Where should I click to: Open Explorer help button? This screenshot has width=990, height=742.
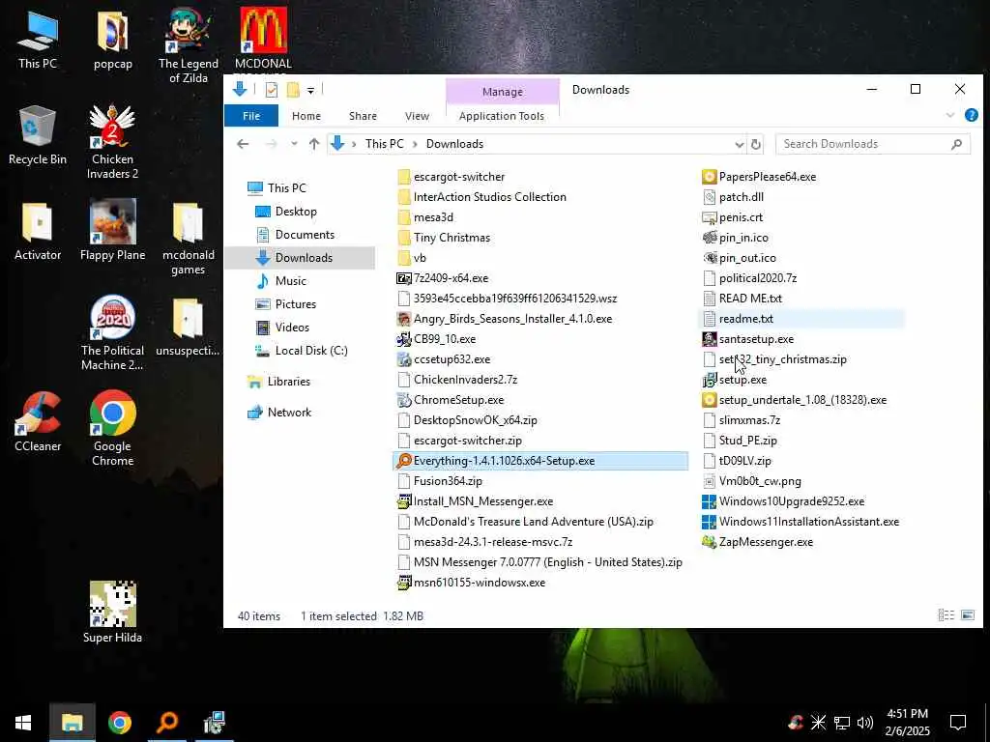[x=971, y=115]
